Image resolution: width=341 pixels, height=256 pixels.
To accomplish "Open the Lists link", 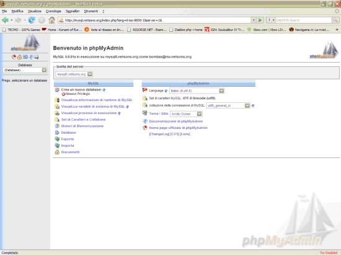I will pyautogui.click(x=185, y=134).
